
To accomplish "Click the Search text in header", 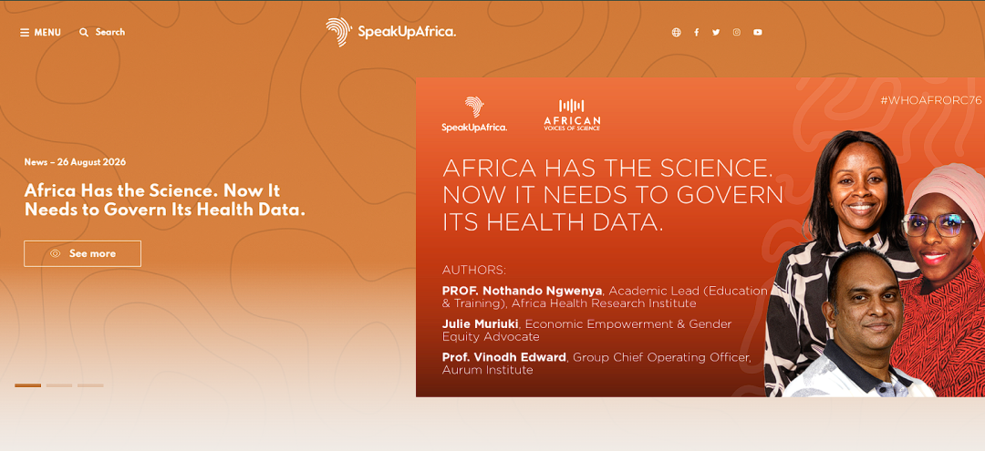I will click(110, 32).
